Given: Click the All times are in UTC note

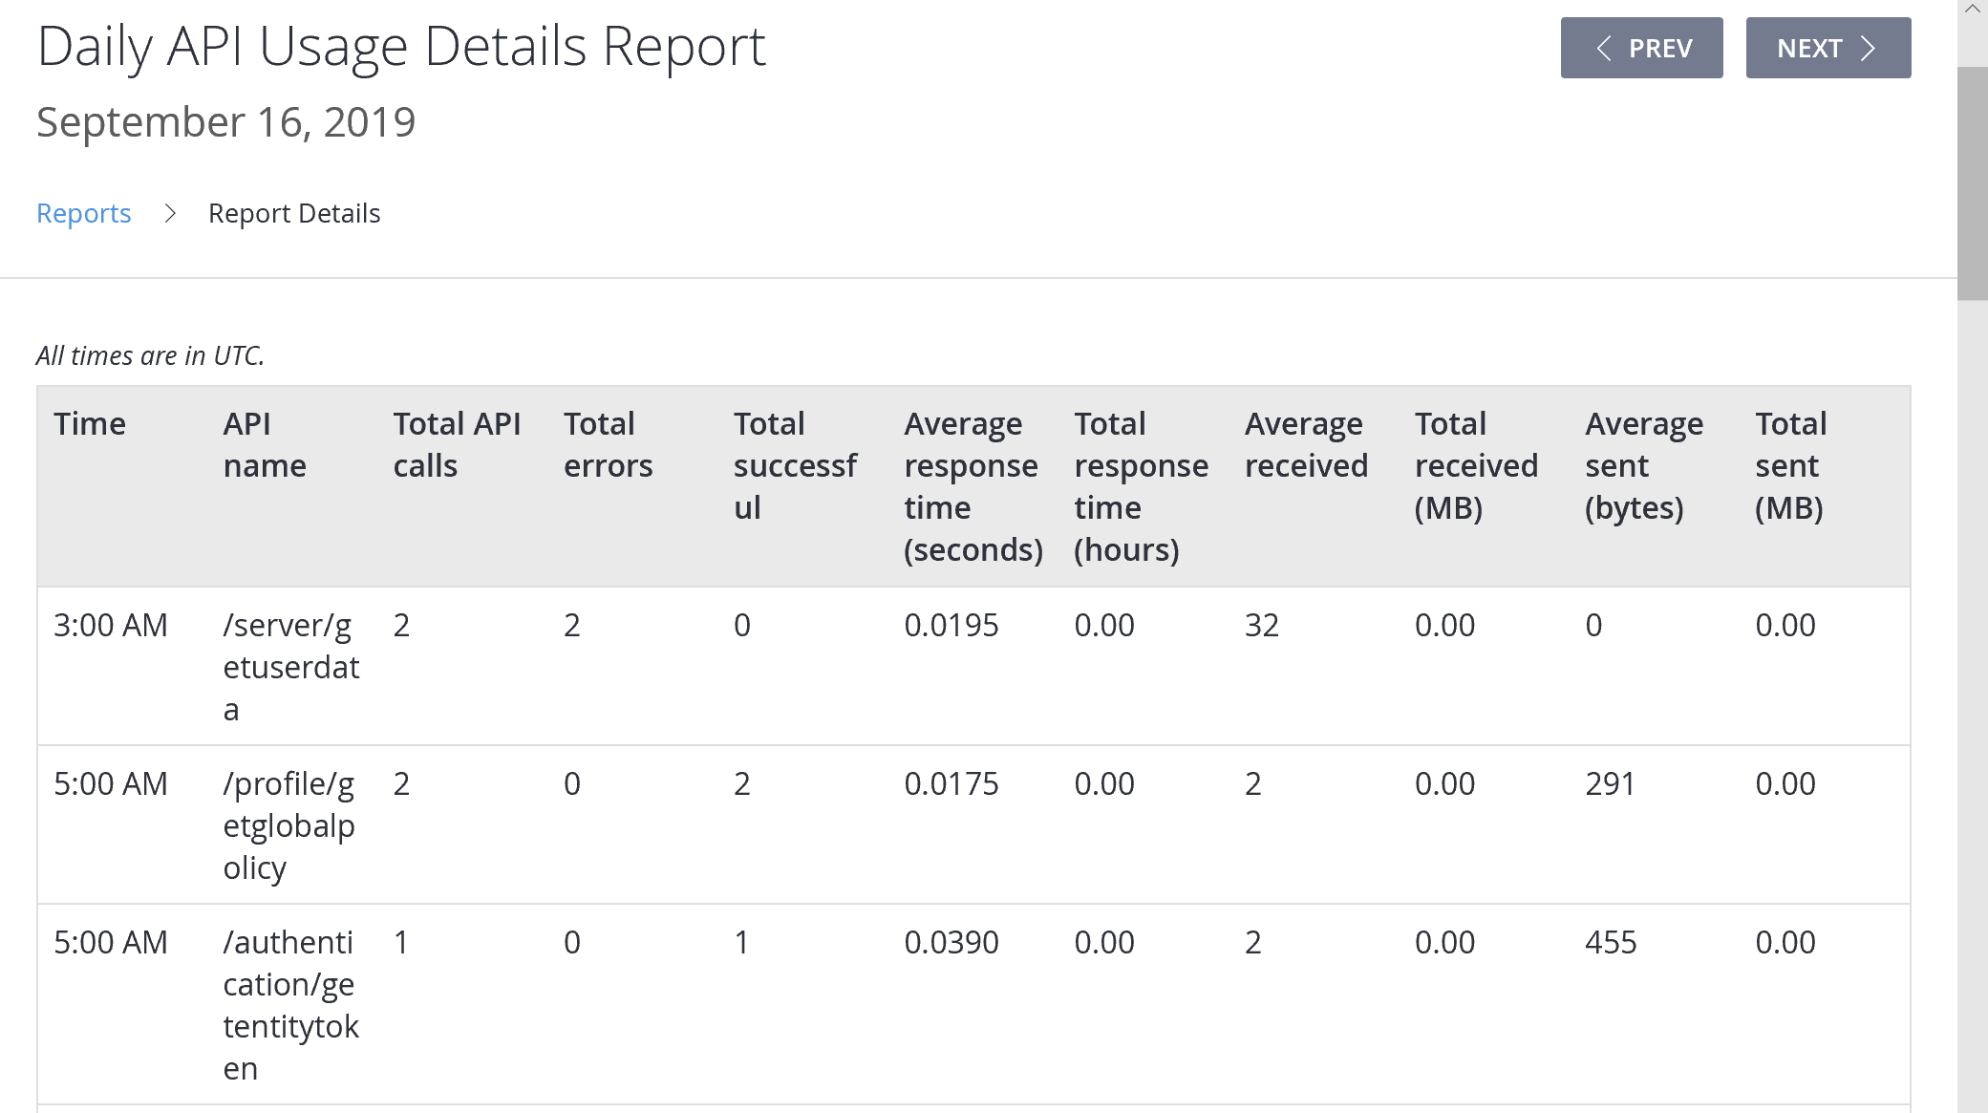Looking at the screenshot, I should tap(150, 355).
